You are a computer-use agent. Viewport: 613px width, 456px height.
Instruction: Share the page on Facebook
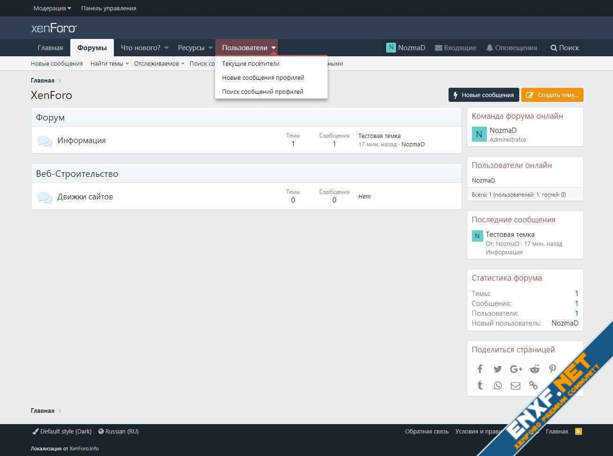[x=480, y=369]
